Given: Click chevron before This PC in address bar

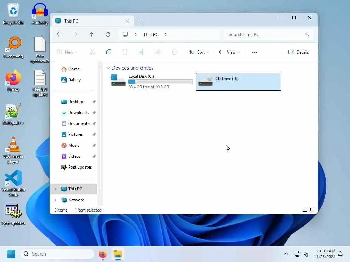Looking at the screenshot, I should (135, 34).
